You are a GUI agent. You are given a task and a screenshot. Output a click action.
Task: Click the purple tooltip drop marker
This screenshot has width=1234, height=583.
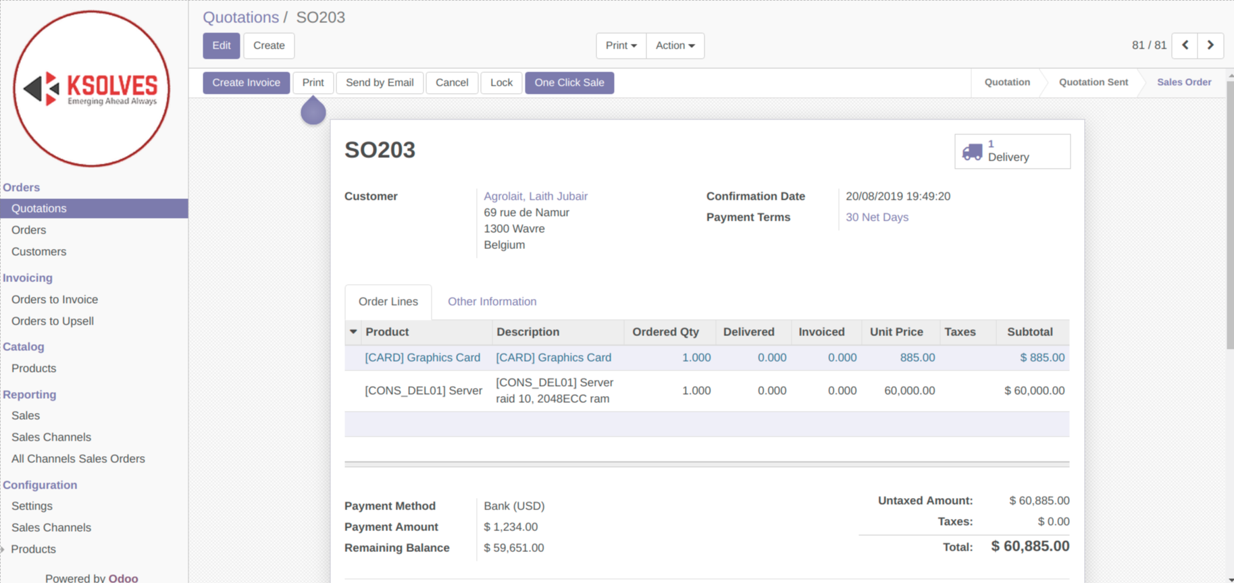(313, 111)
